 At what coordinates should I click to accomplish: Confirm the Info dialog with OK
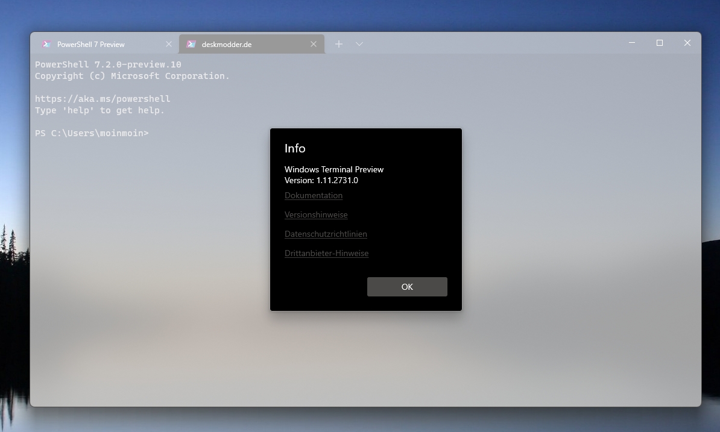point(407,287)
